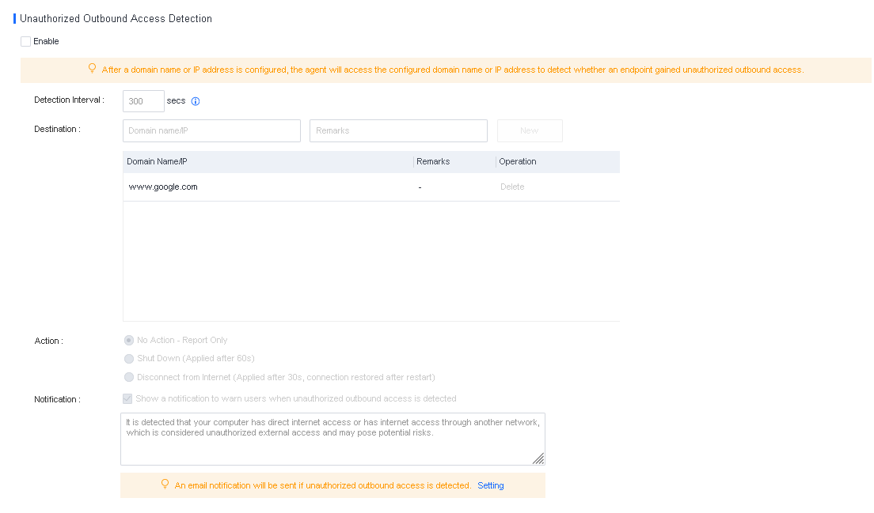Open the email notification Setting link
The height and width of the screenshot is (513, 874).
[x=491, y=485]
